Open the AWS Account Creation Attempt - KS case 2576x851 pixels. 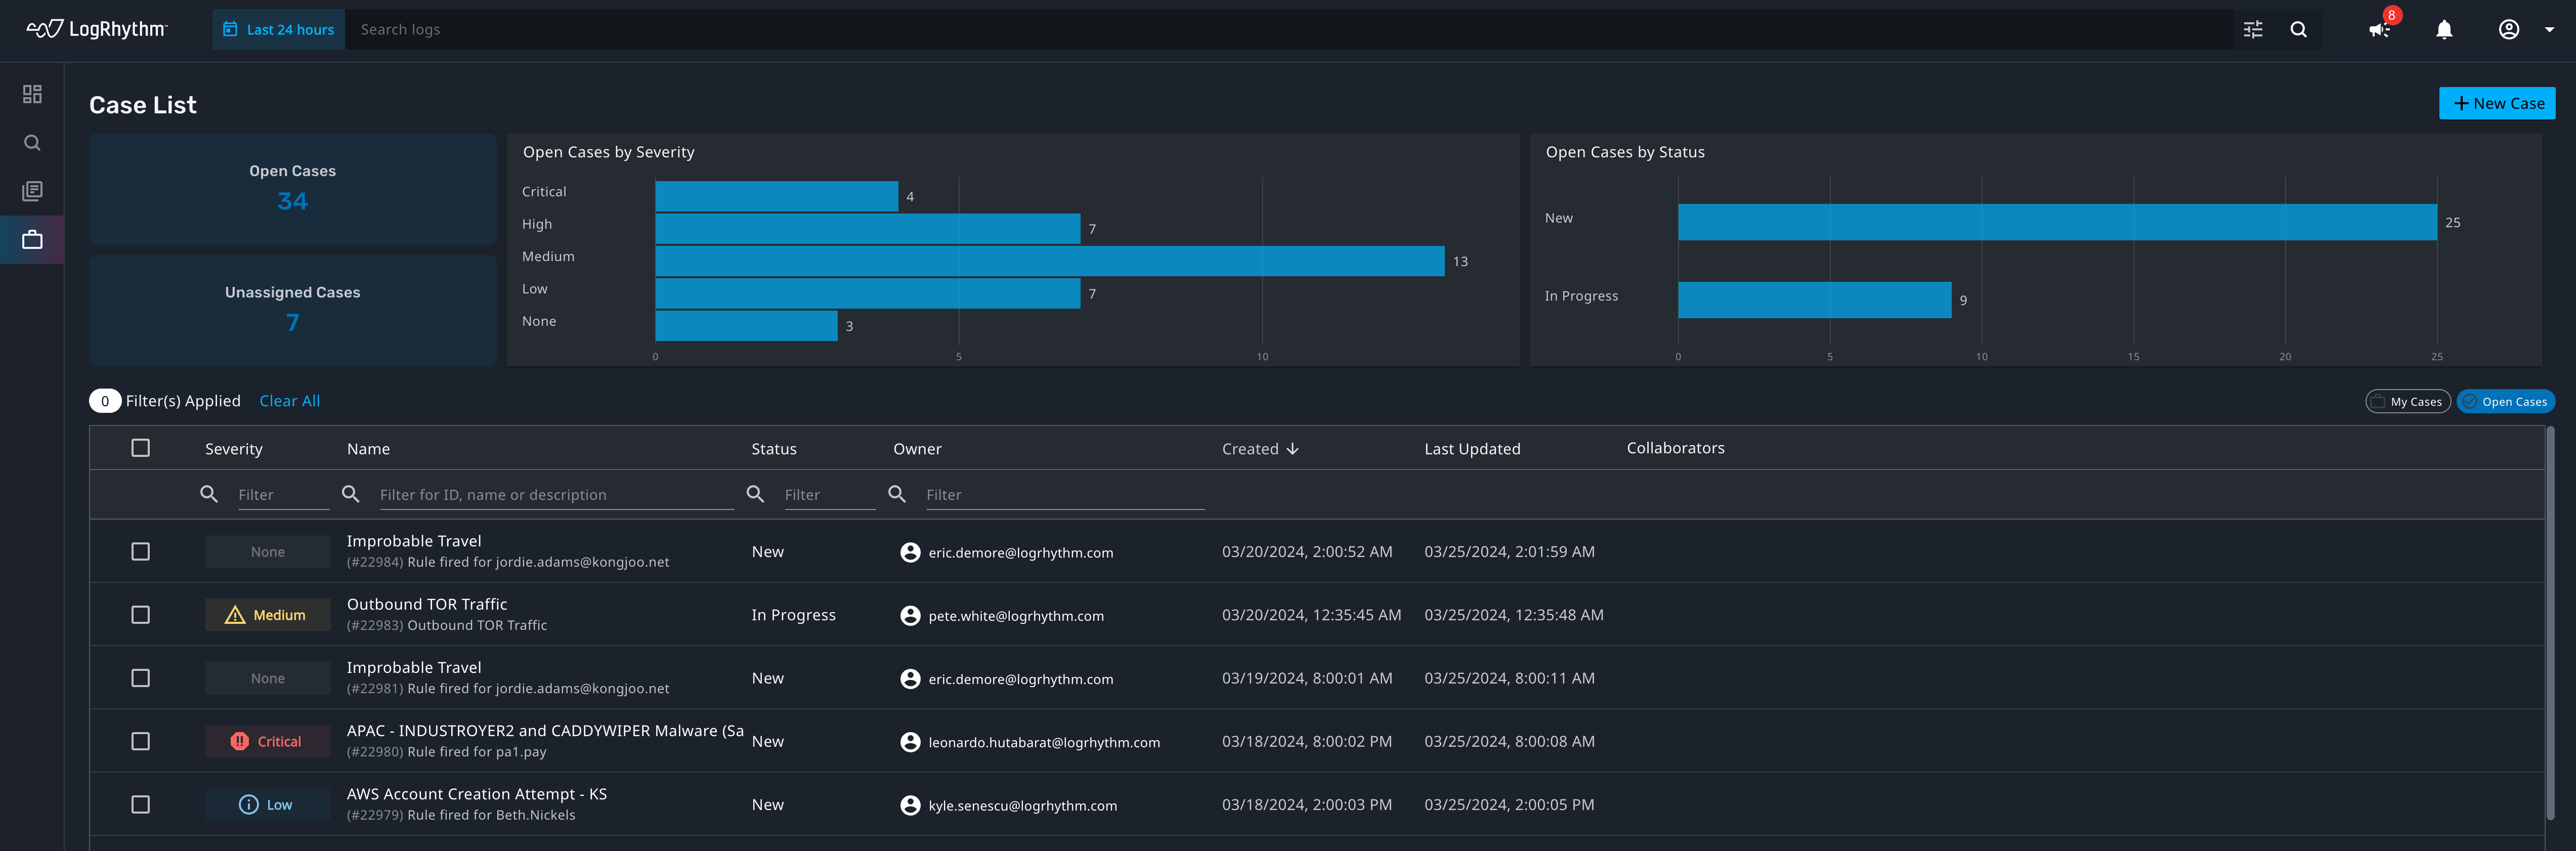click(477, 794)
